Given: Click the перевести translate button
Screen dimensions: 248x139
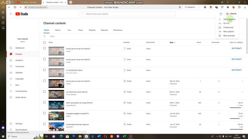Looking at the screenshot, I should pyautogui.click(x=190, y=7).
